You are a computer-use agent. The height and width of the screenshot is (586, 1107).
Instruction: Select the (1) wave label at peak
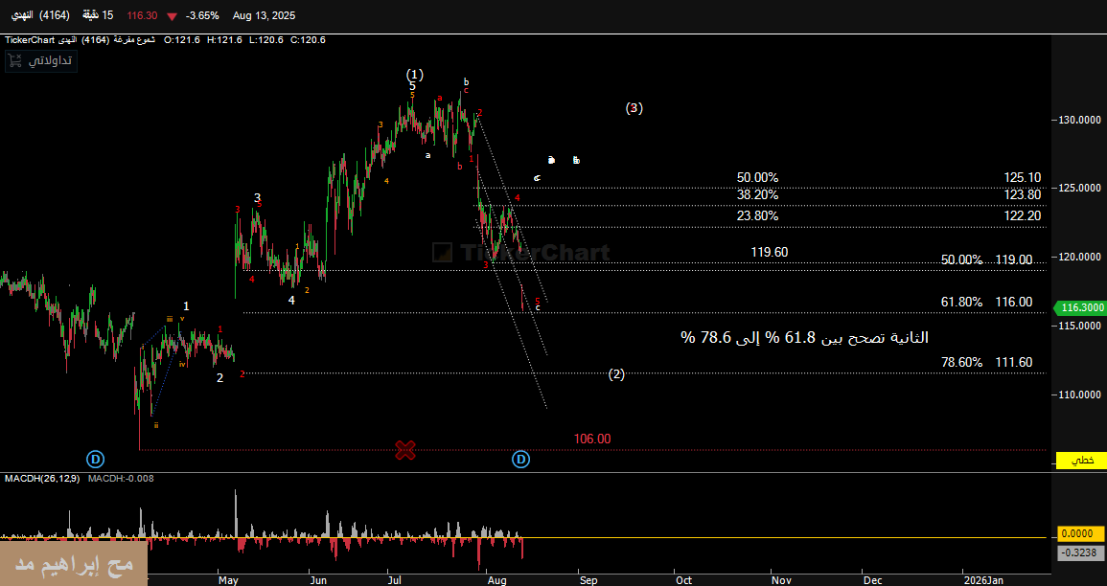coord(414,74)
